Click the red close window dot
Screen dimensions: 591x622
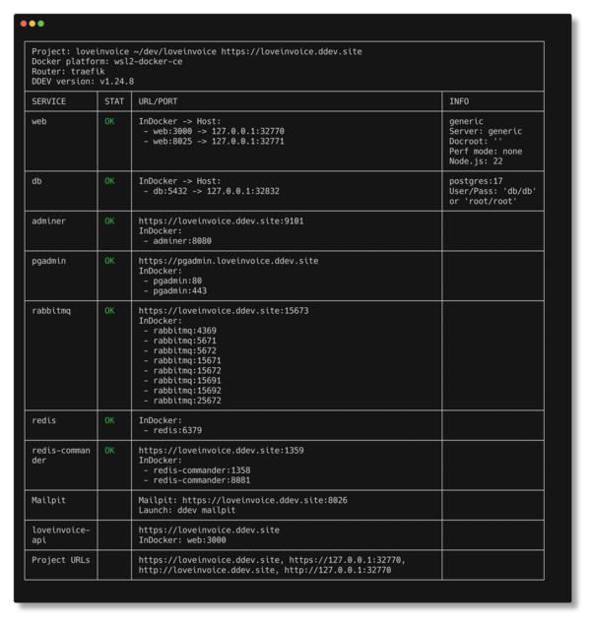point(24,24)
